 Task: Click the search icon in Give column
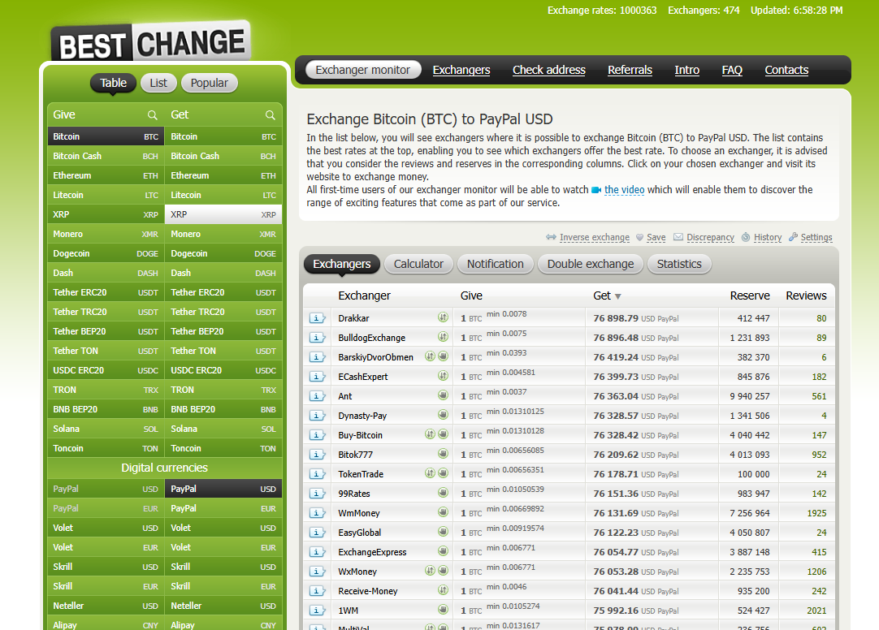click(x=152, y=115)
